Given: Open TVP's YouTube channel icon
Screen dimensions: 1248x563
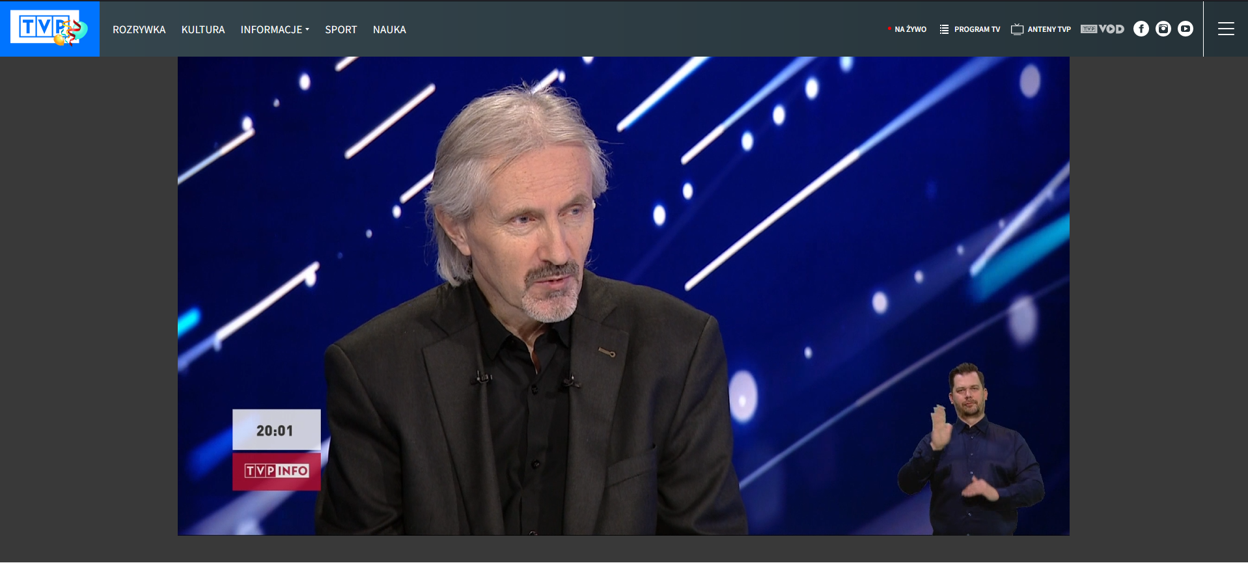Looking at the screenshot, I should click(1185, 29).
